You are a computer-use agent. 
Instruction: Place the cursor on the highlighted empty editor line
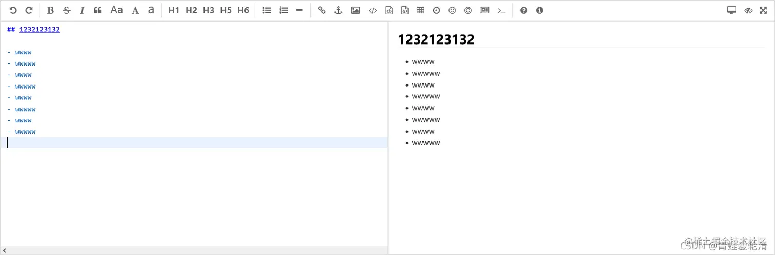(x=194, y=143)
